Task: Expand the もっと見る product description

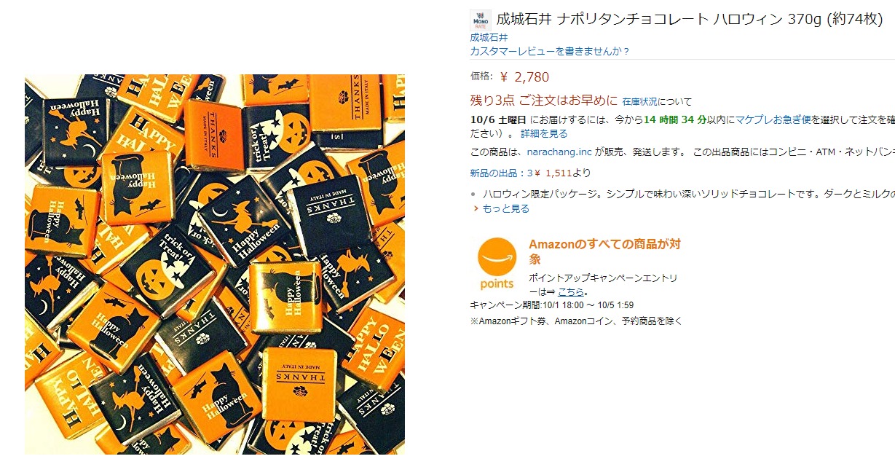Action: point(505,208)
